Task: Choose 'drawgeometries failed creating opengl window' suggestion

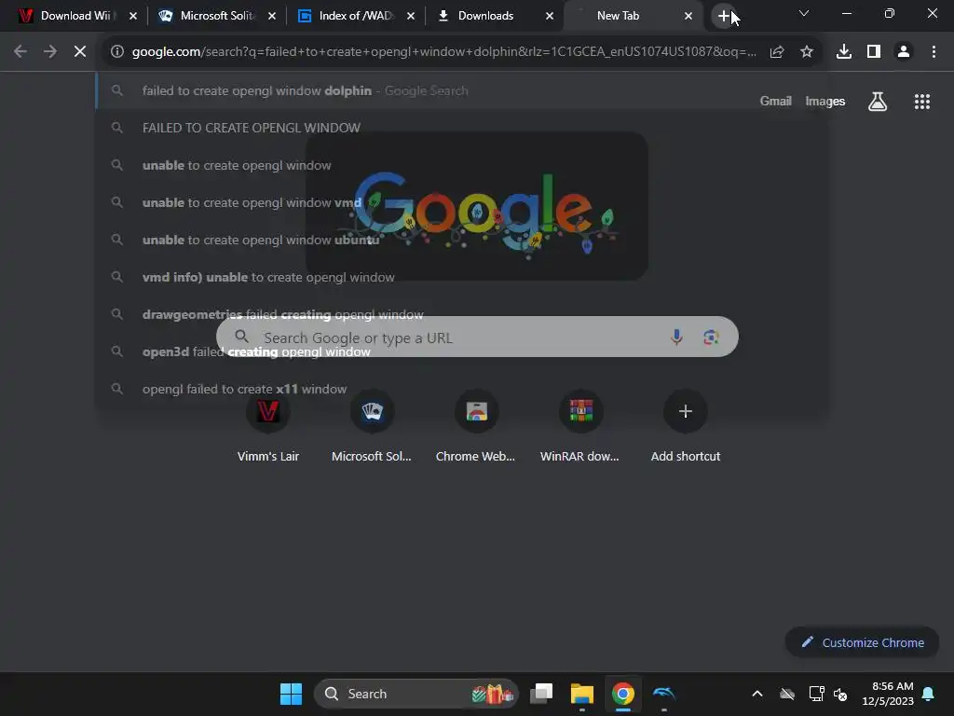Action: pyautogui.click(x=461, y=314)
